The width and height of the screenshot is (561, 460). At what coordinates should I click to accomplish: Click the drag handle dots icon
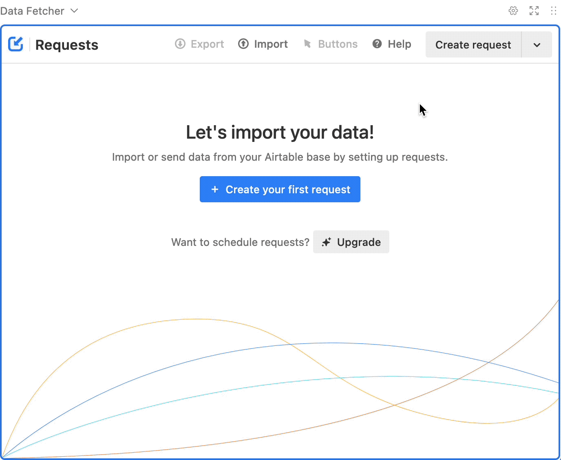coord(553,11)
